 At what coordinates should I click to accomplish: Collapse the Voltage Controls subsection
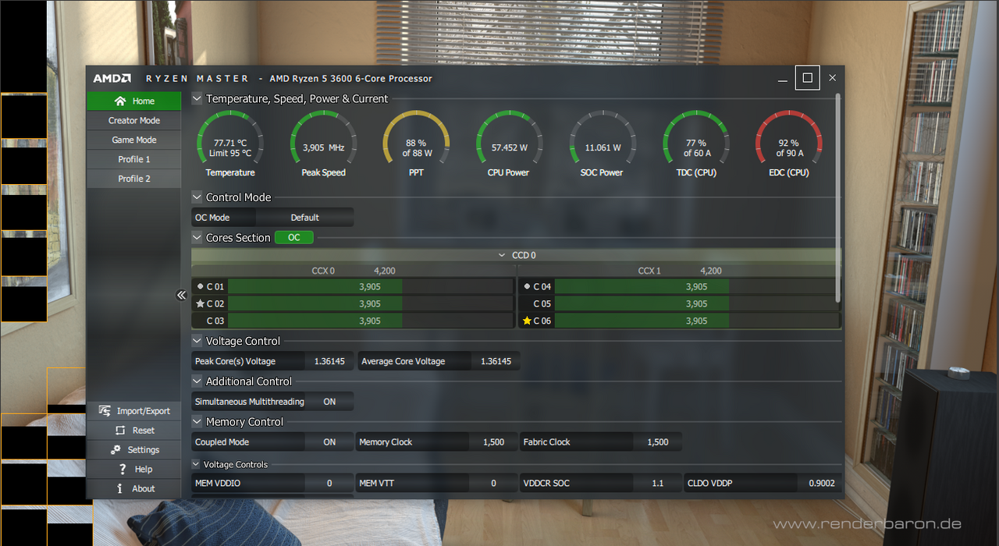(197, 464)
